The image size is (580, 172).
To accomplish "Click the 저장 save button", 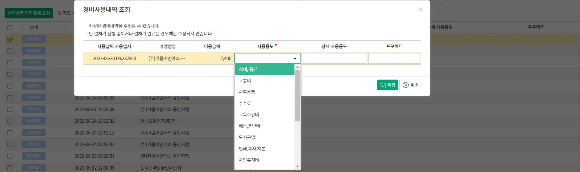I will [x=387, y=85].
